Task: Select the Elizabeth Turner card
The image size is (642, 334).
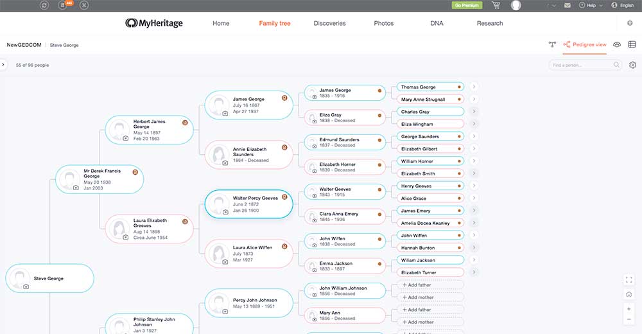Action: 430,272
